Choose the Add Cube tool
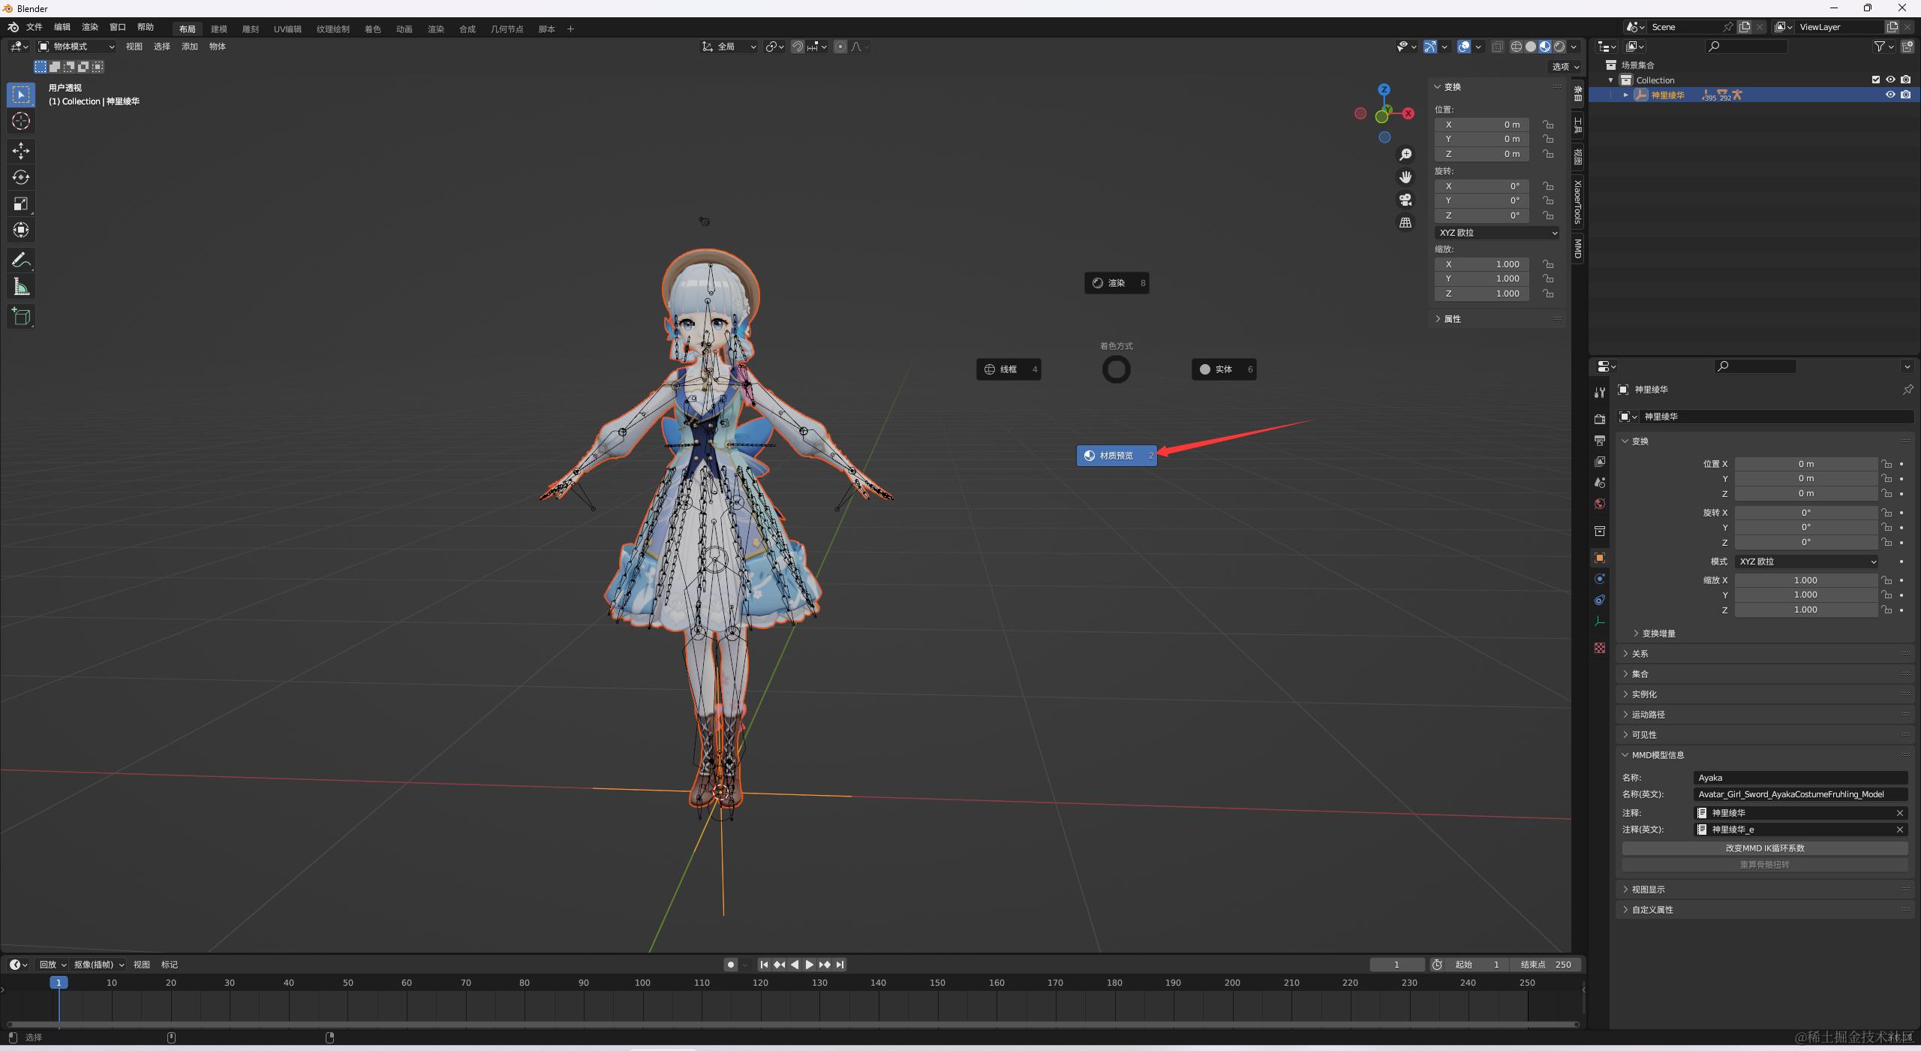 21,317
